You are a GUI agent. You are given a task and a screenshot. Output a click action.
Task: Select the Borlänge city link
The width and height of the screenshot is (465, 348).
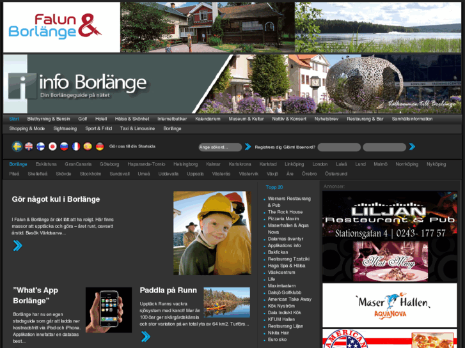pyautogui.click(x=18, y=164)
